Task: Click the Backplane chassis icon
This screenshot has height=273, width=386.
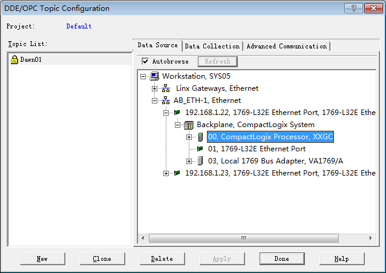Action: pyautogui.click(x=189, y=125)
